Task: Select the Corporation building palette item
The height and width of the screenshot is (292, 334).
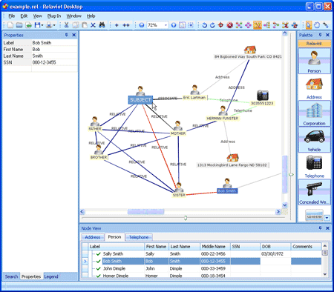Action: [x=314, y=113]
